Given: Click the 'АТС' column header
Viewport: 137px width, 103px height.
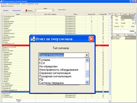Looking at the screenshot, I should (116, 14).
